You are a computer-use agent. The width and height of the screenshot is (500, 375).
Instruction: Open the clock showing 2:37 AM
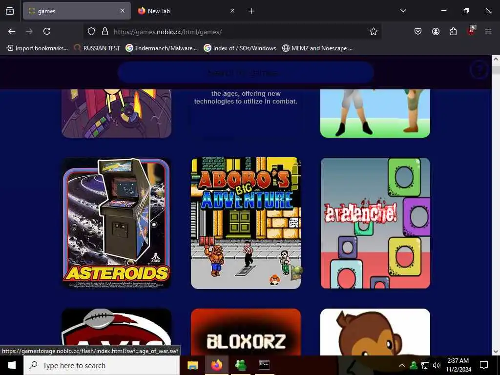pos(458,365)
